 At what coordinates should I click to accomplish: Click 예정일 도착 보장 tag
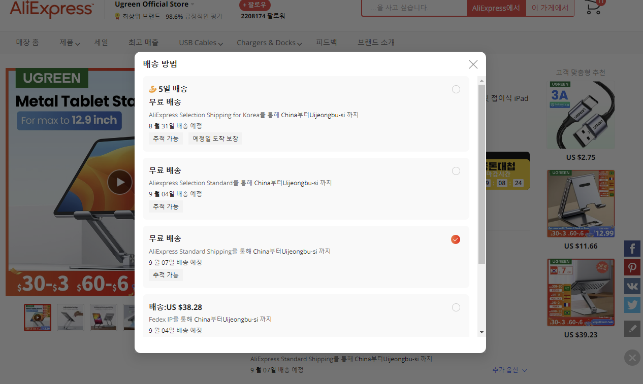click(215, 138)
